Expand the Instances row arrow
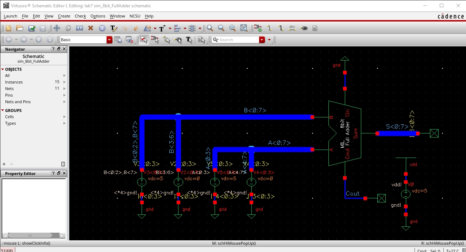This screenshot has width=466, height=252. tap(65, 82)
